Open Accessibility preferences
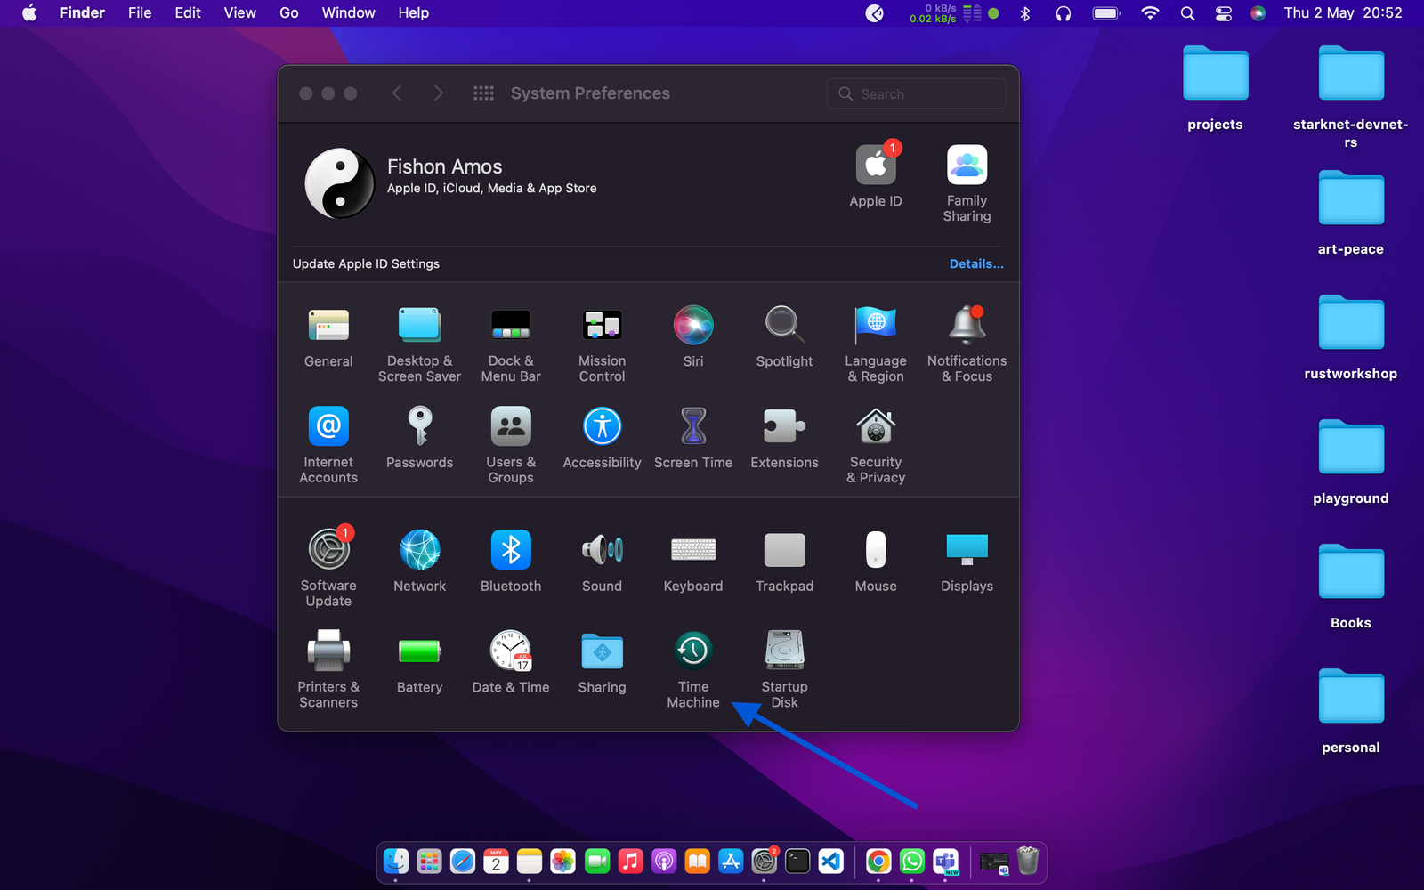 [x=602, y=428]
